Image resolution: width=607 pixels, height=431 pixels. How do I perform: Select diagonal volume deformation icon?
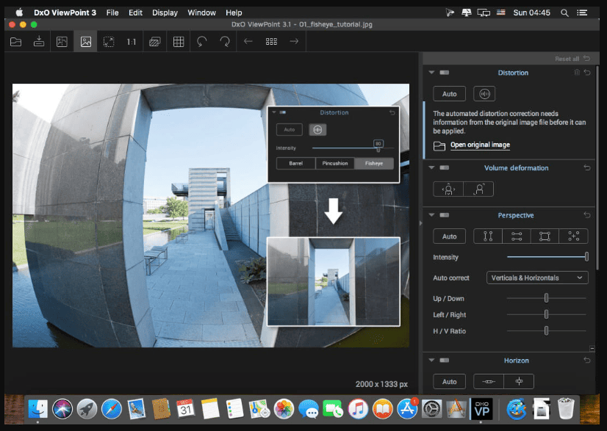pos(479,189)
